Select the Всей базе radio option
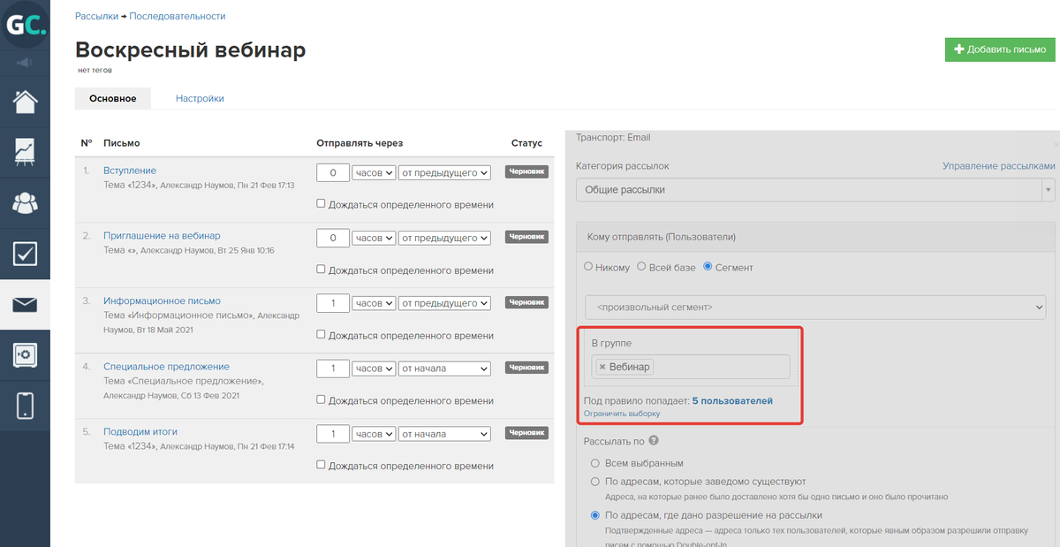This screenshot has width=1060, height=547. (642, 268)
